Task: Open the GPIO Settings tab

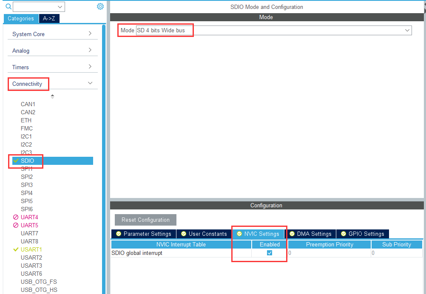Action: coord(362,234)
